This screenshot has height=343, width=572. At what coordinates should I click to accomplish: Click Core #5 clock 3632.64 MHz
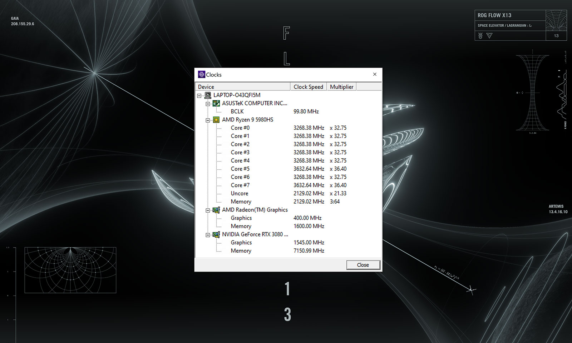click(309, 169)
